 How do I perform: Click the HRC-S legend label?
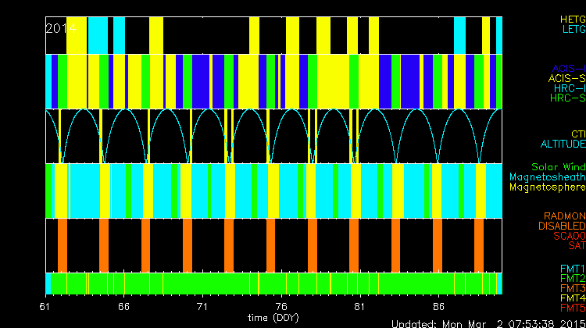[567, 98]
